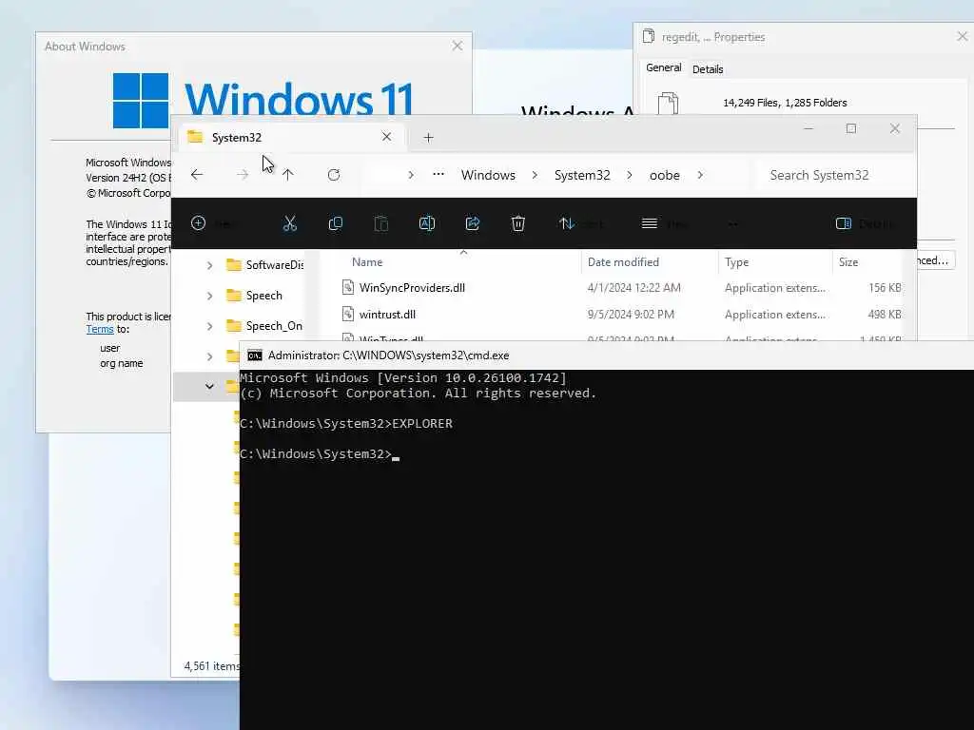Click Windows breadcrumb in address bar
Screen dimensions: 974x730
coord(488,175)
